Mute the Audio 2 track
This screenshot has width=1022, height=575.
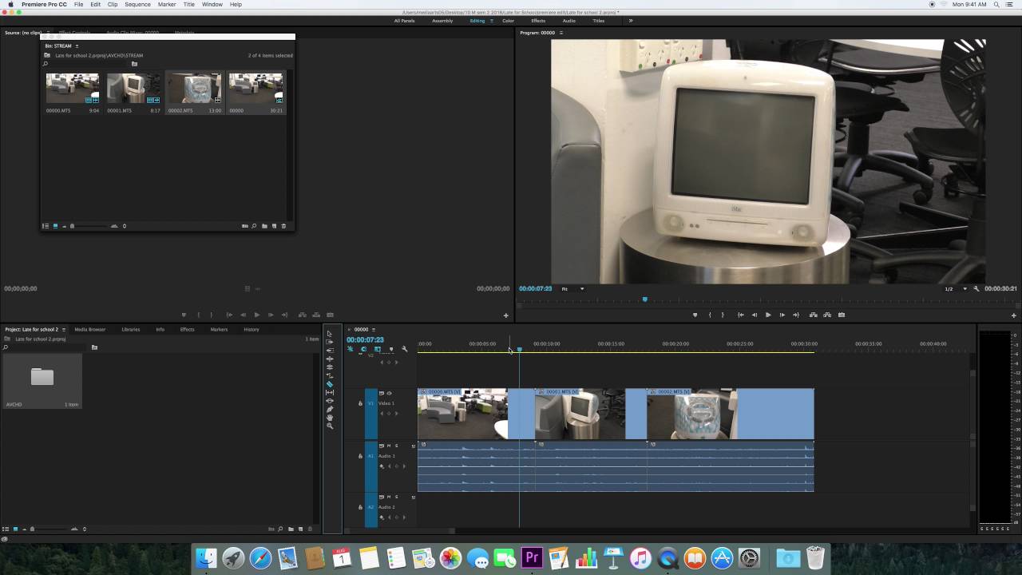[x=389, y=497]
